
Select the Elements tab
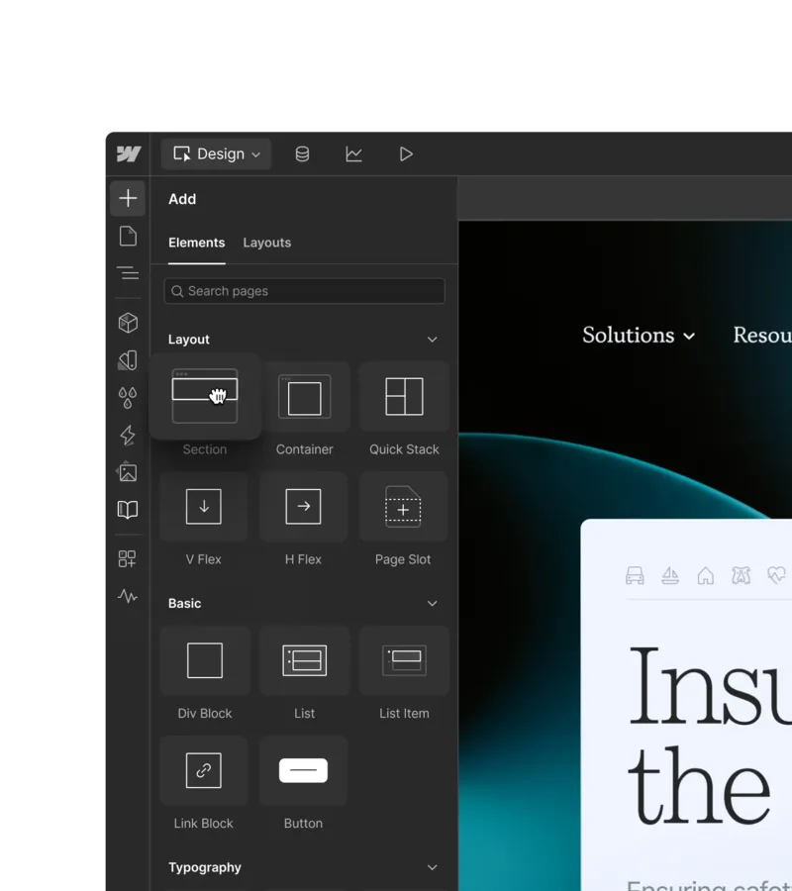196,243
